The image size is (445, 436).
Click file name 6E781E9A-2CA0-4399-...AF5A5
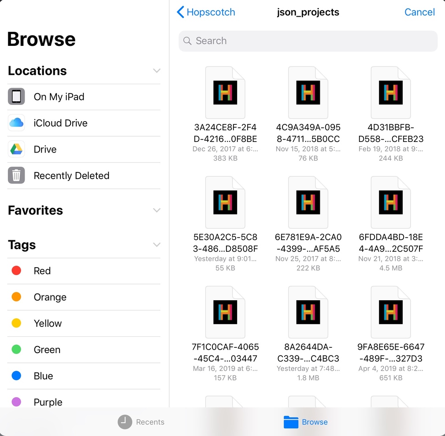[308, 243]
